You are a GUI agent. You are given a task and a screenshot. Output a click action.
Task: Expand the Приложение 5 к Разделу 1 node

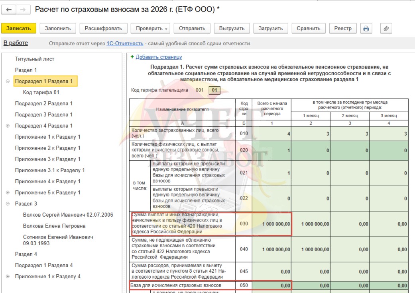pyautogui.click(x=8, y=193)
